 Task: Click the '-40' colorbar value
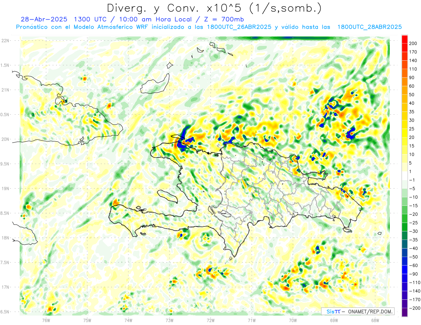(413, 248)
